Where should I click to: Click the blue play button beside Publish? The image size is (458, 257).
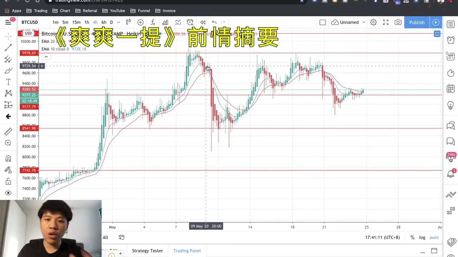[436, 22]
